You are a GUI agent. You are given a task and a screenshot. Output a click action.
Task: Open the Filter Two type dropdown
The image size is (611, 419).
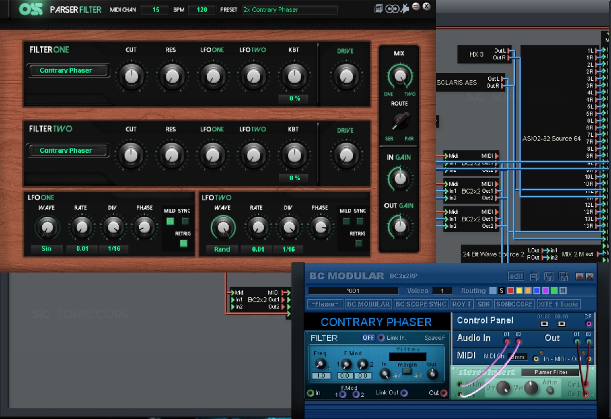(x=68, y=150)
